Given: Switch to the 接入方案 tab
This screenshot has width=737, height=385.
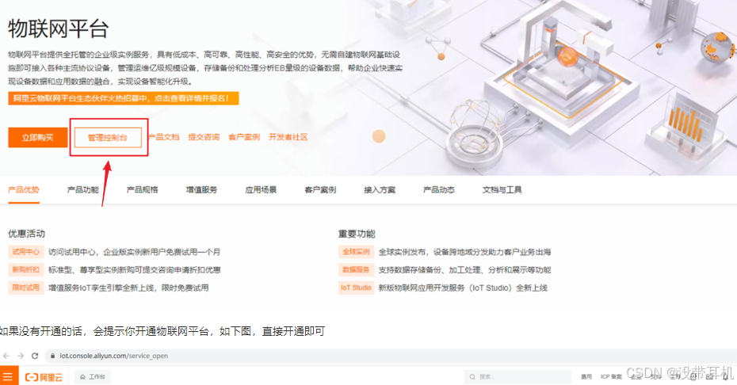Looking at the screenshot, I should [380, 190].
